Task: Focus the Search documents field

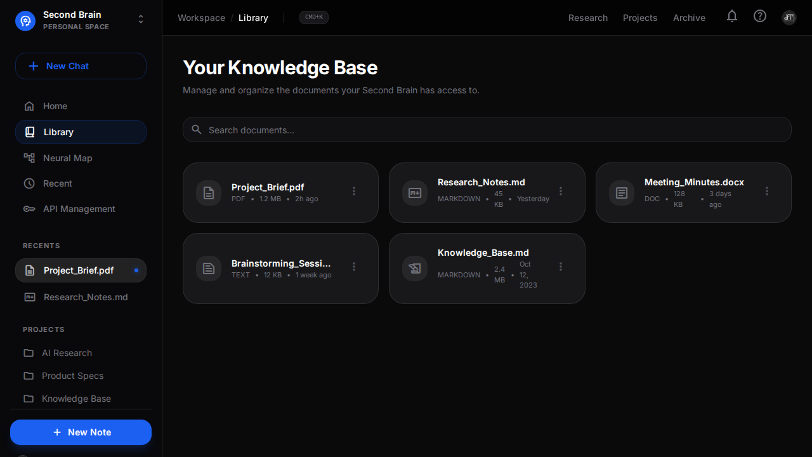Action: [487, 130]
